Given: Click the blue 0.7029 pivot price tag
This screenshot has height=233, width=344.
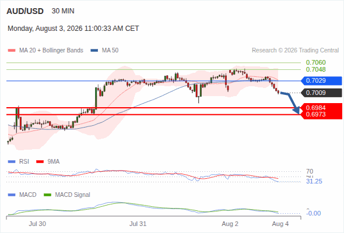Looking at the screenshot, I should [x=321, y=80].
